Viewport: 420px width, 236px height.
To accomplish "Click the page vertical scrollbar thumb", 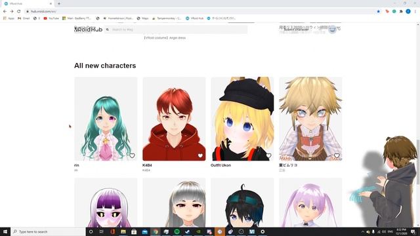I will tap(418, 162).
